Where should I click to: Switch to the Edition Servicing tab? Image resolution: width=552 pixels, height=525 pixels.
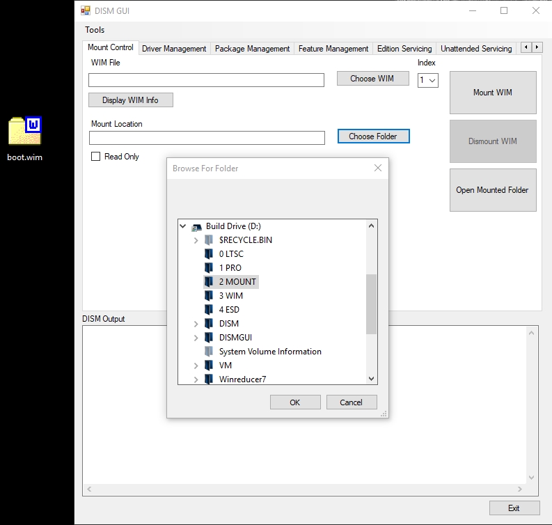tap(404, 49)
